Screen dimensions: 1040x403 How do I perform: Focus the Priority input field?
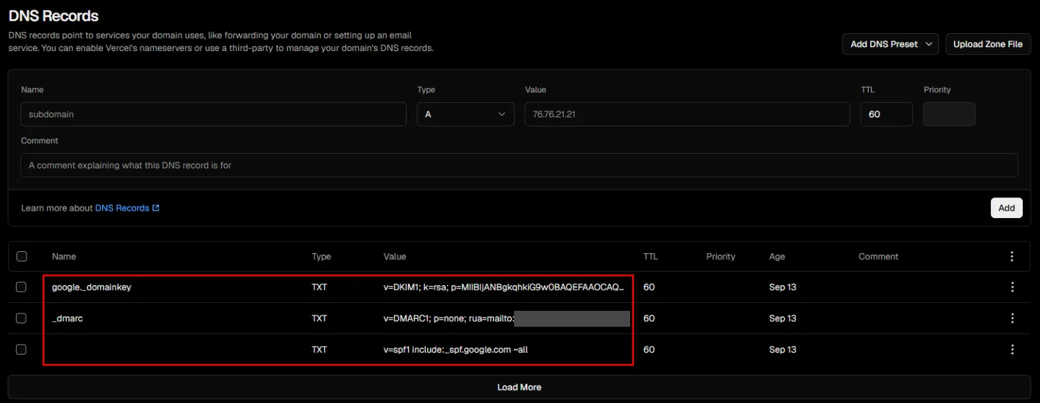coord(949,114)
